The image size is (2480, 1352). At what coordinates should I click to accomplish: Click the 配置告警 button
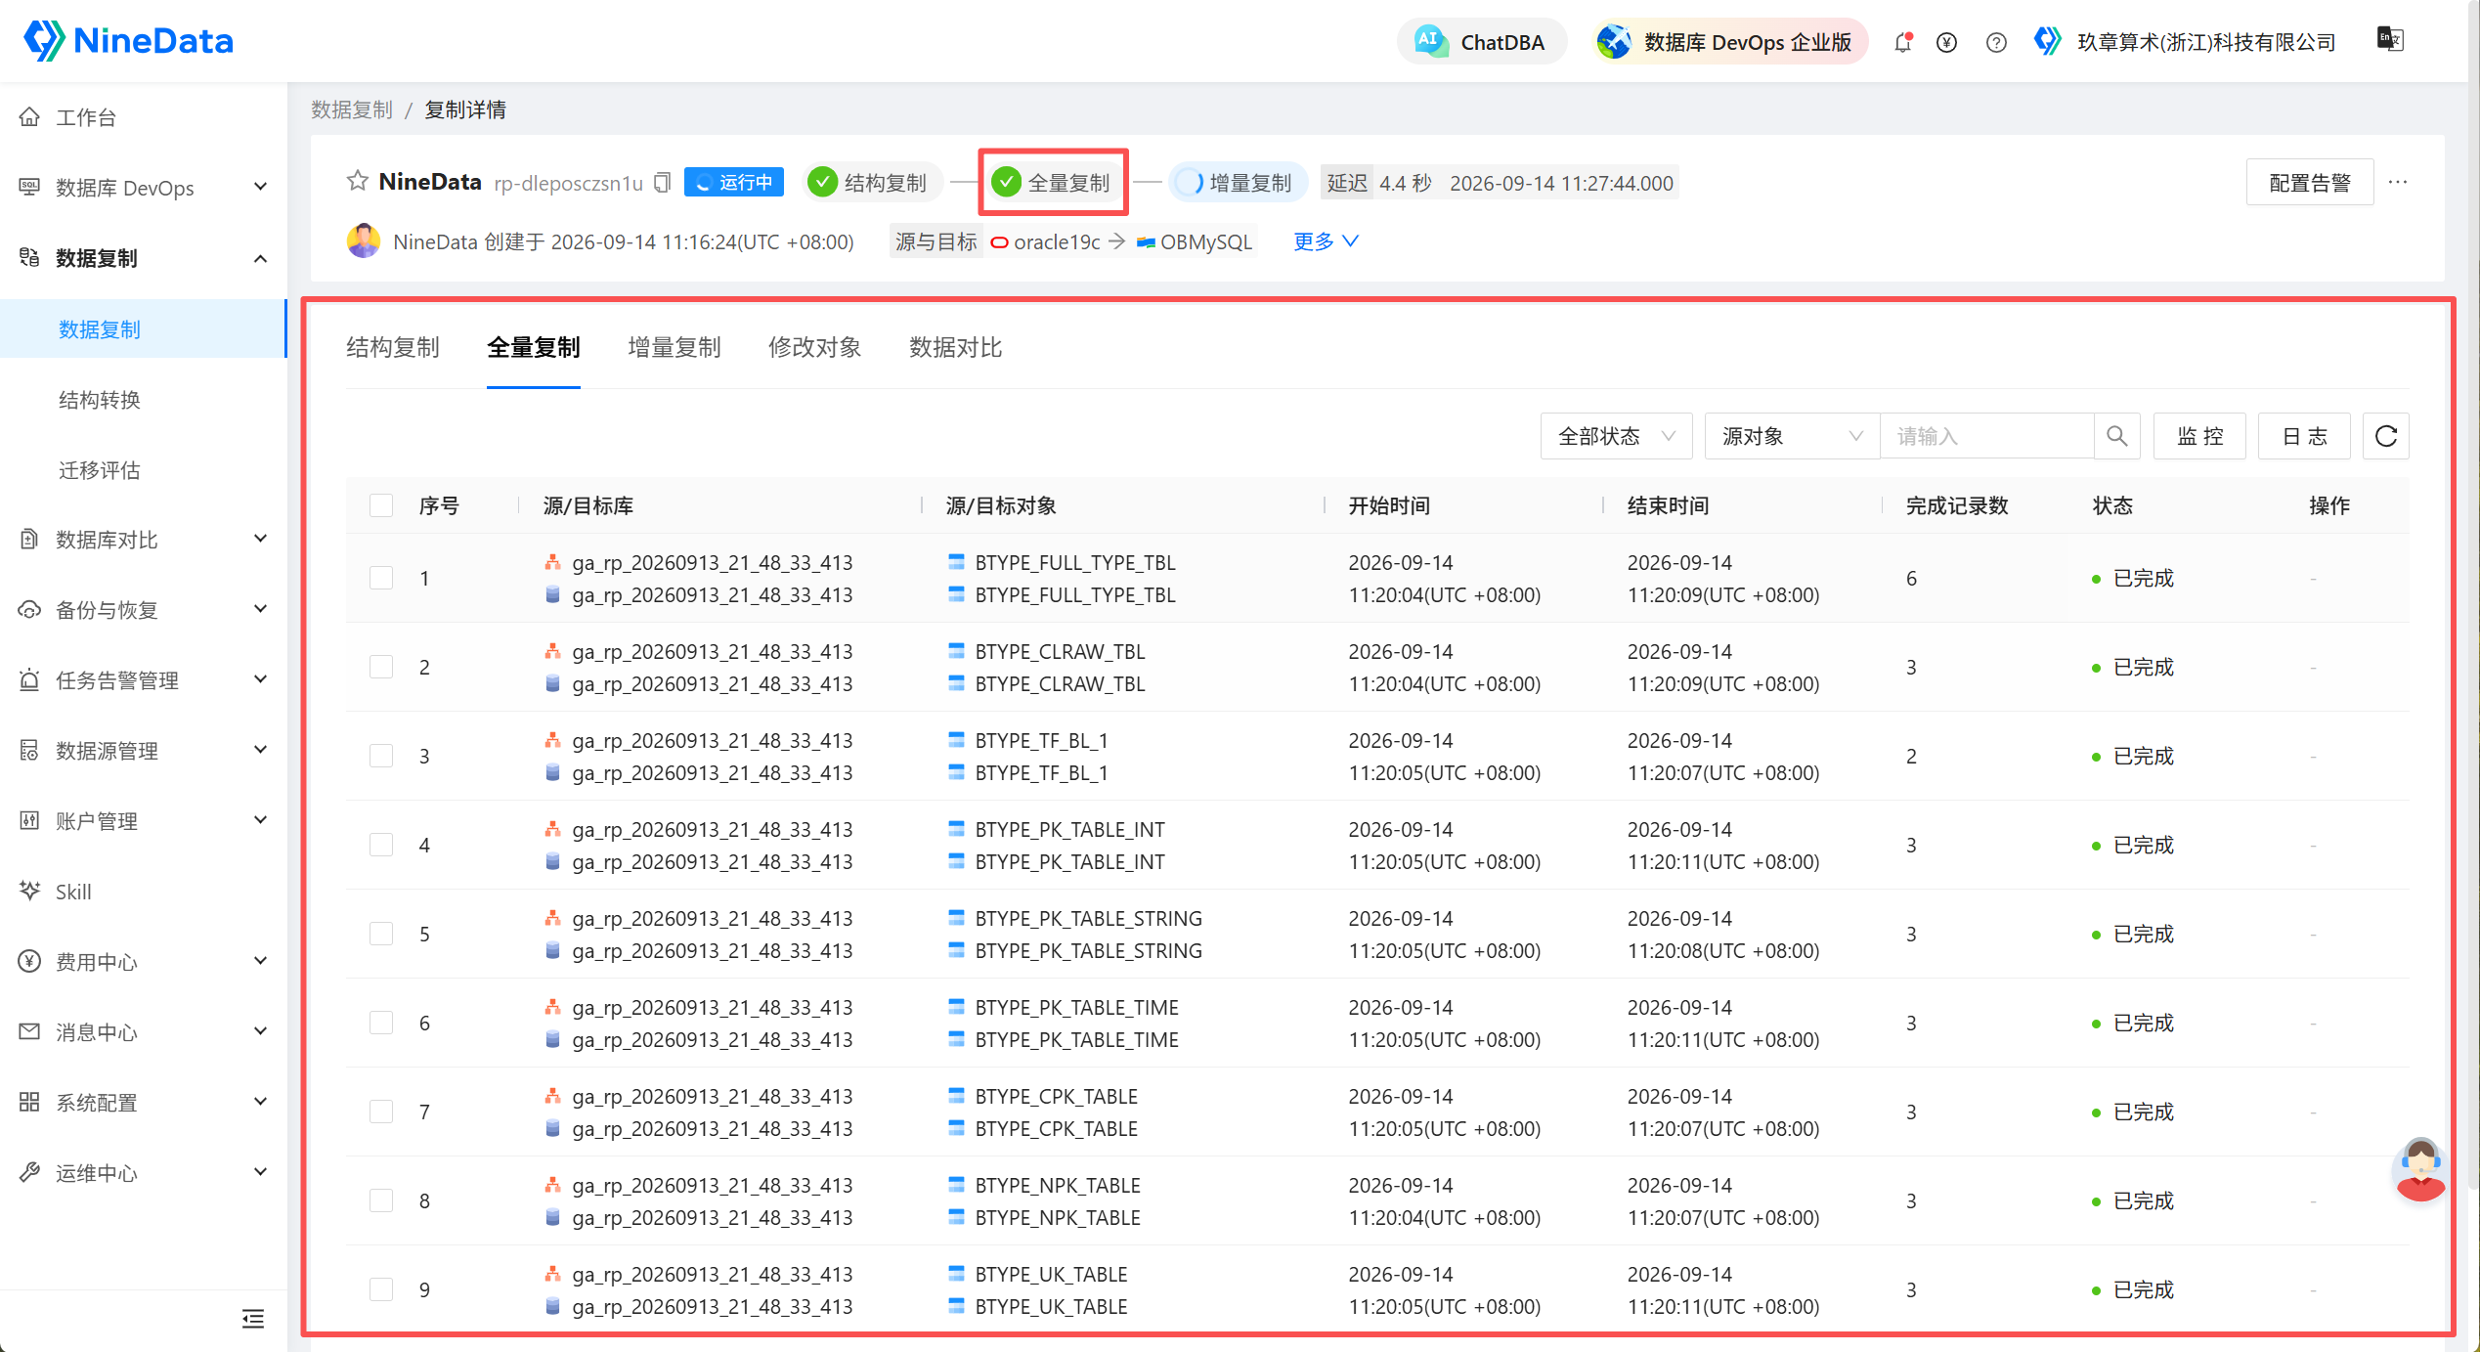[2309, 183]
